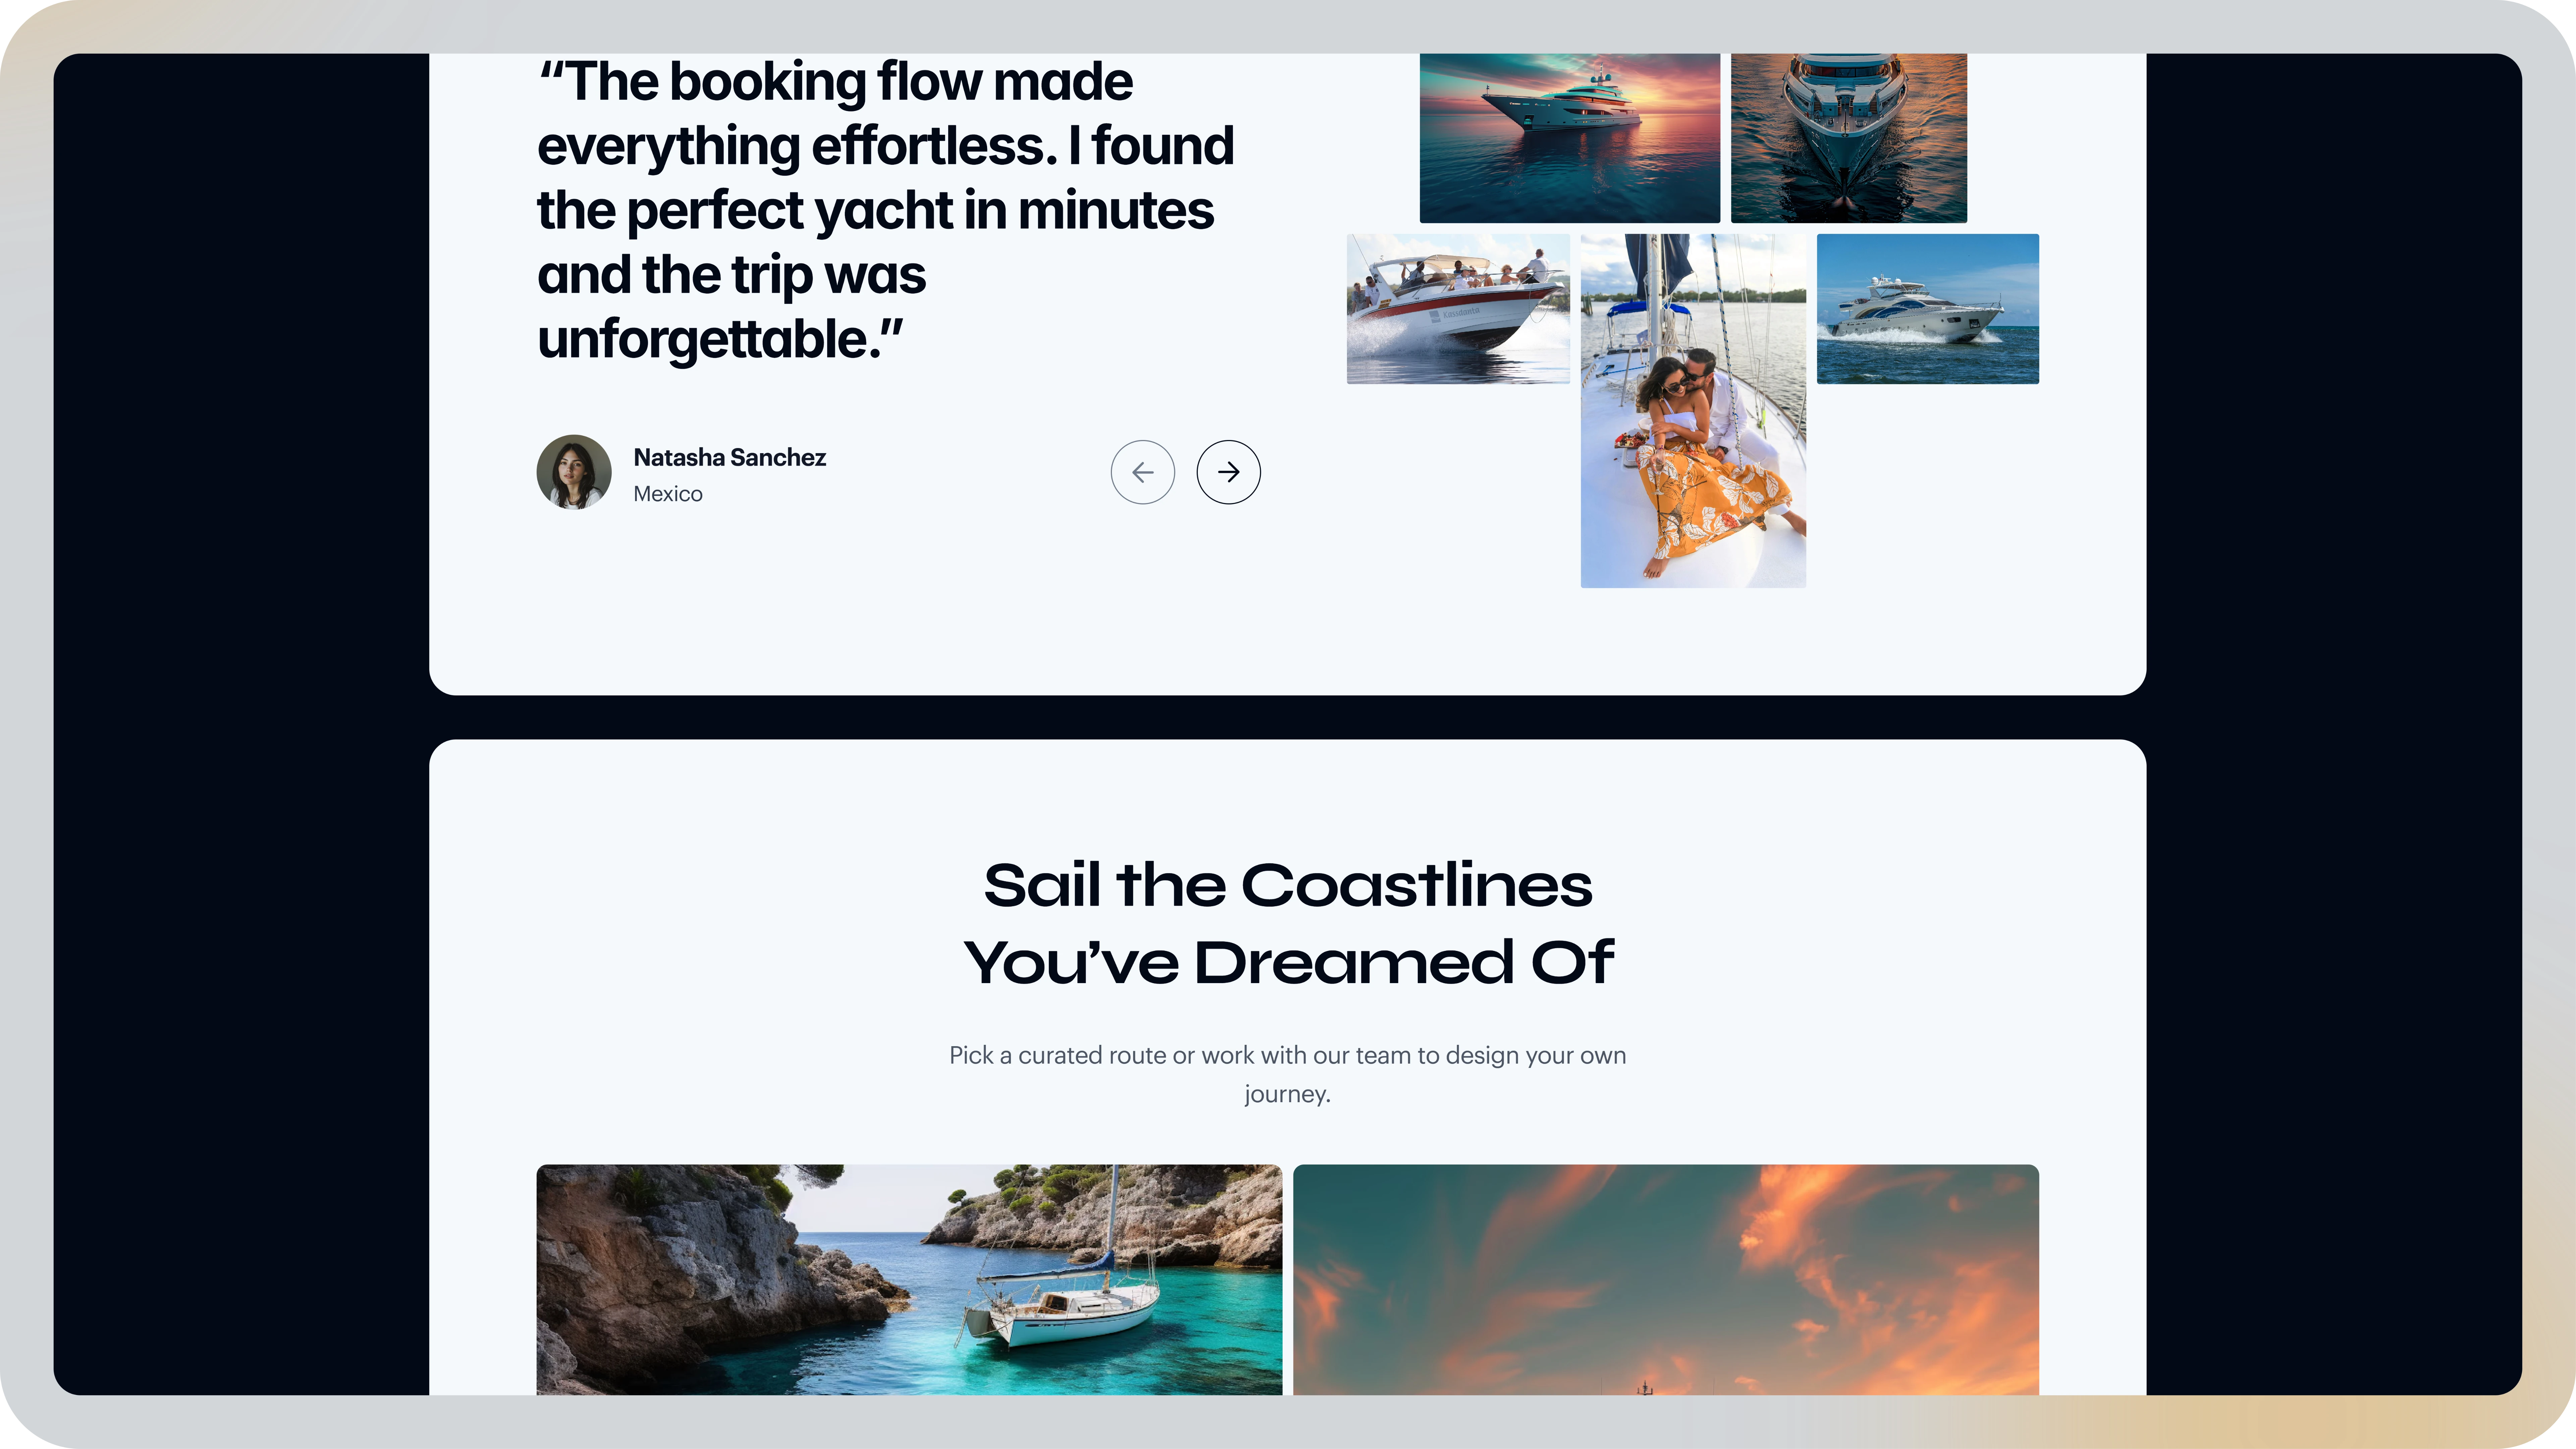2576x1449 pixels.
Task: Click the next testimonial arrow button
Action: point(1228,472)
